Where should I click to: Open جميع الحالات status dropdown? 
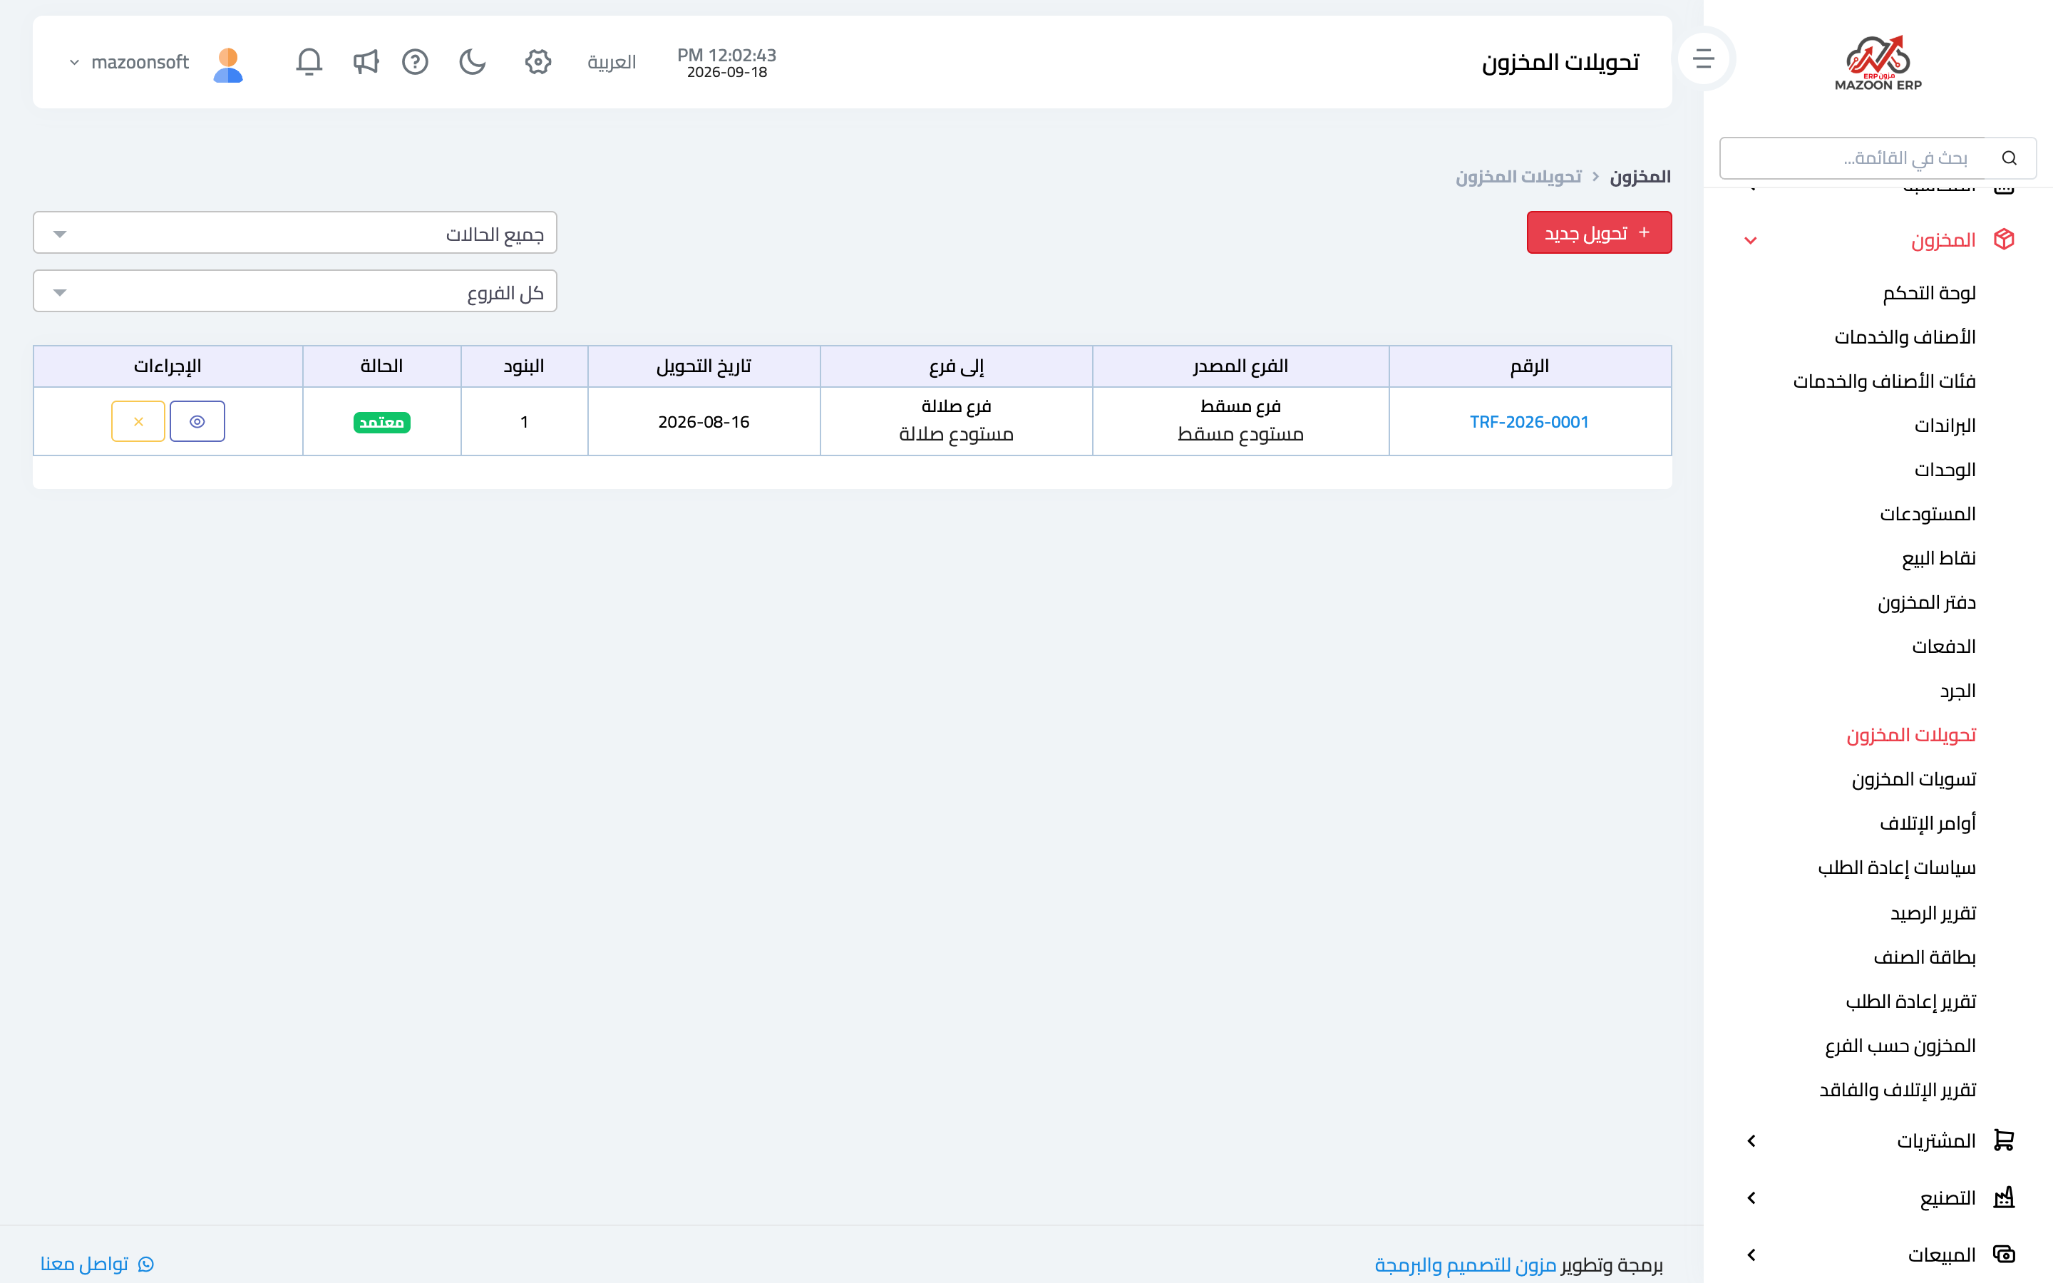coord(294,232)
